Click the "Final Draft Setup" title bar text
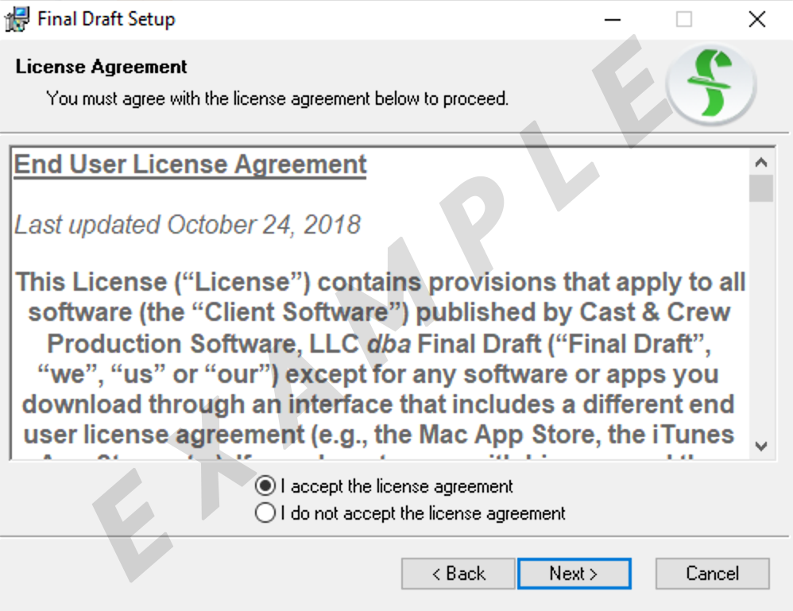Screen dimensions: 793x611 106,19
